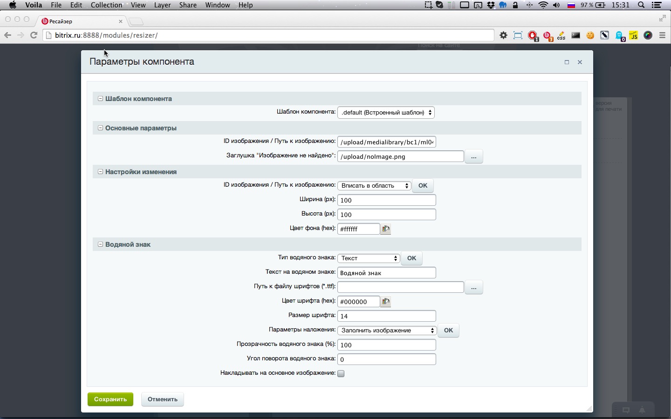
Task: Close the 'Параметры компонента' dialog
Action: coord(580,62)
